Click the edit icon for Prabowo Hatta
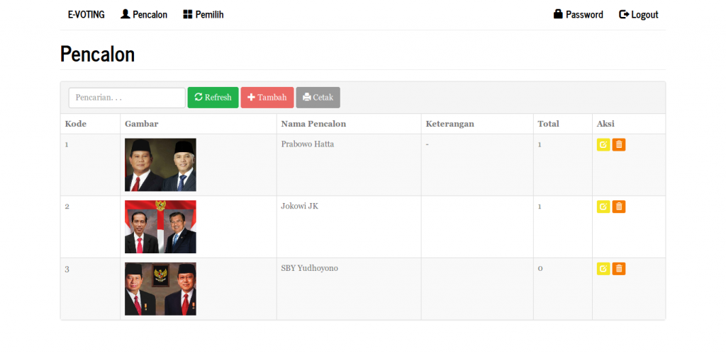The height and width of the screenshot is (353, 726). pos(603,145)
